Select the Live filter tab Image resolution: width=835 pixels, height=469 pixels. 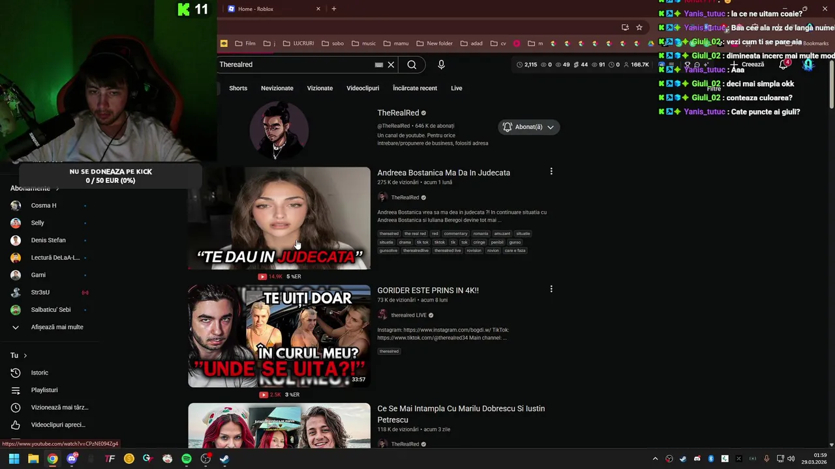click(457, 88)
